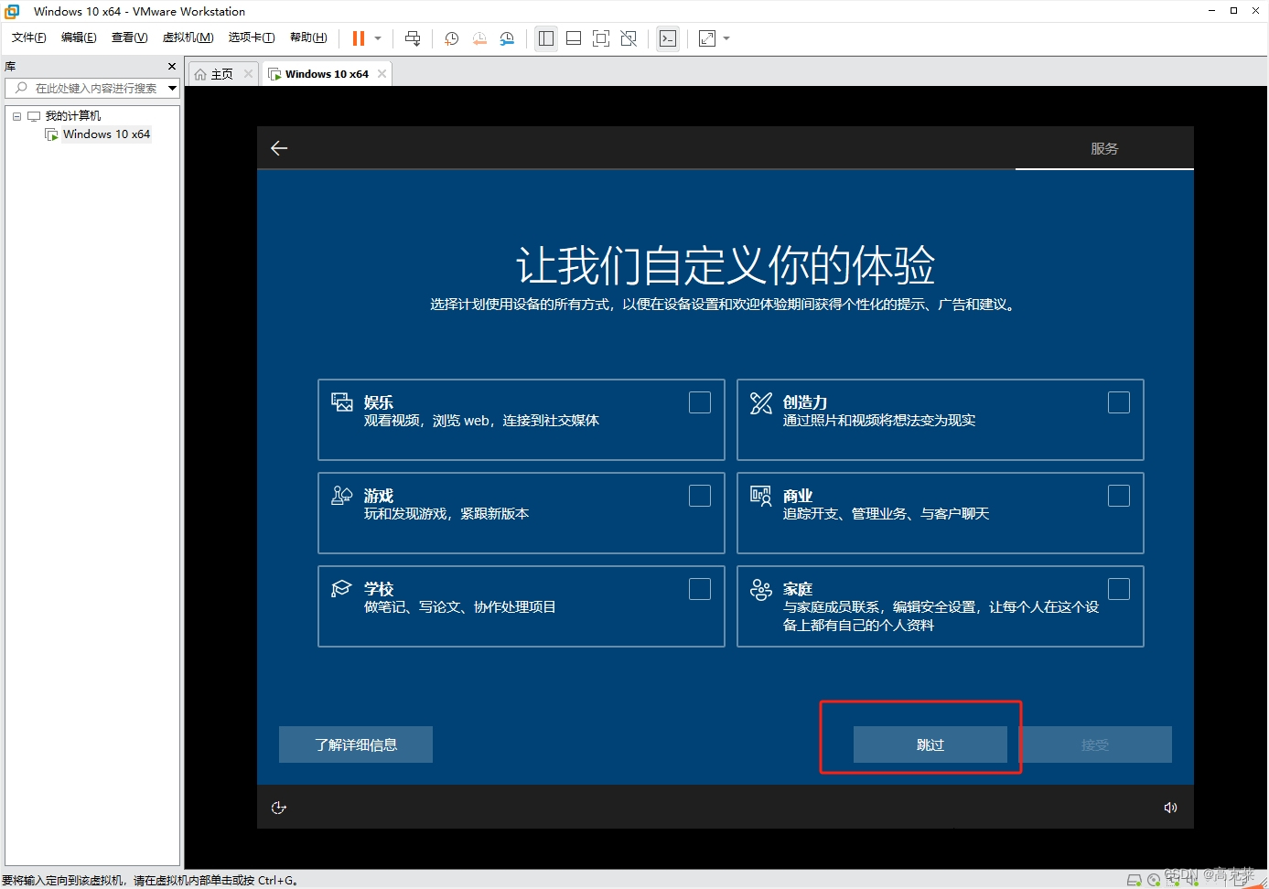1269x889 pixels.
Task: Select 我的计算机 in the library tree
Action: coord(73,116)
